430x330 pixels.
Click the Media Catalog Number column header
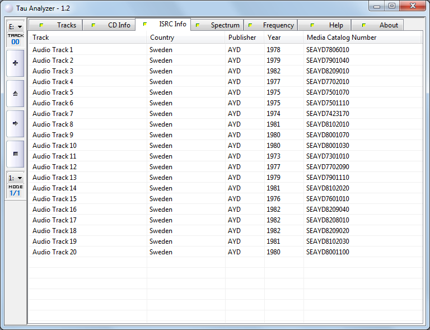[362, 38]
